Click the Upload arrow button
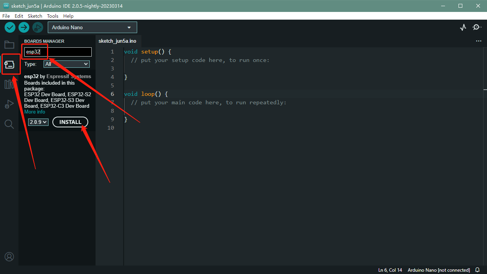The image size is (487, 274). (x=24, y=27)
